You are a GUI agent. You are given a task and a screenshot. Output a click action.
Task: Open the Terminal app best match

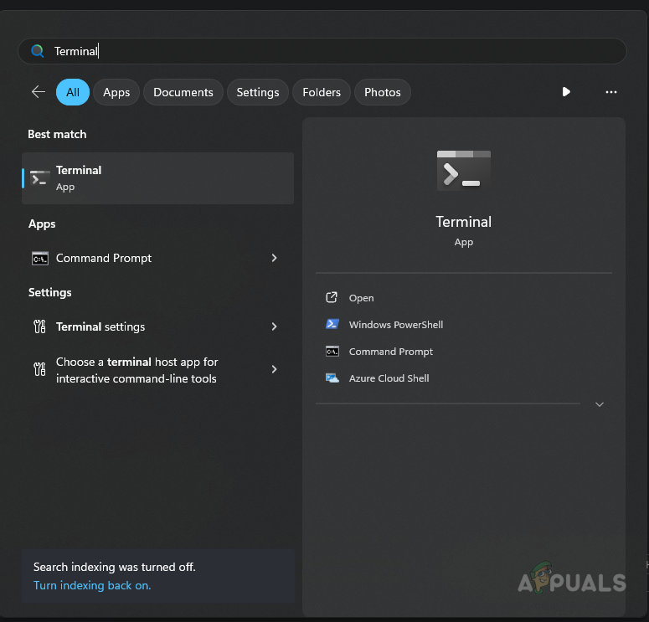(157, 178)
